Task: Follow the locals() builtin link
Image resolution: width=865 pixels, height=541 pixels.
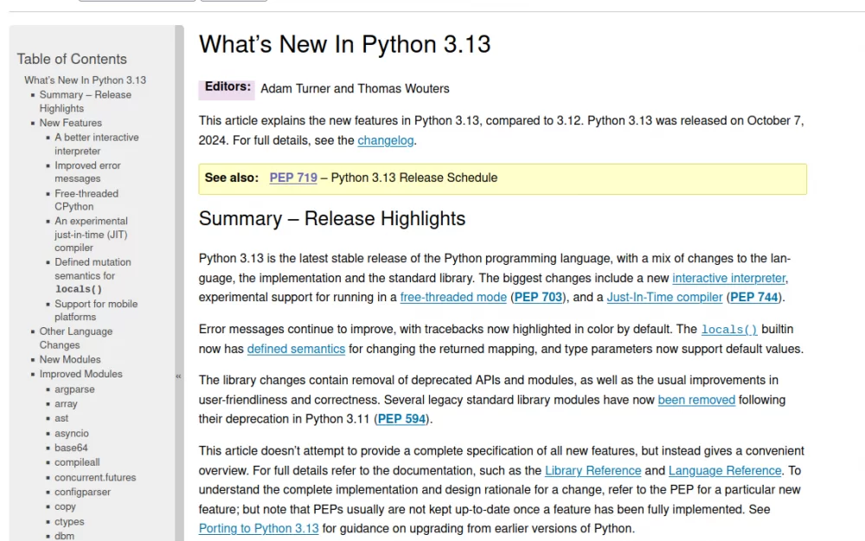Action: click(728, 330)
